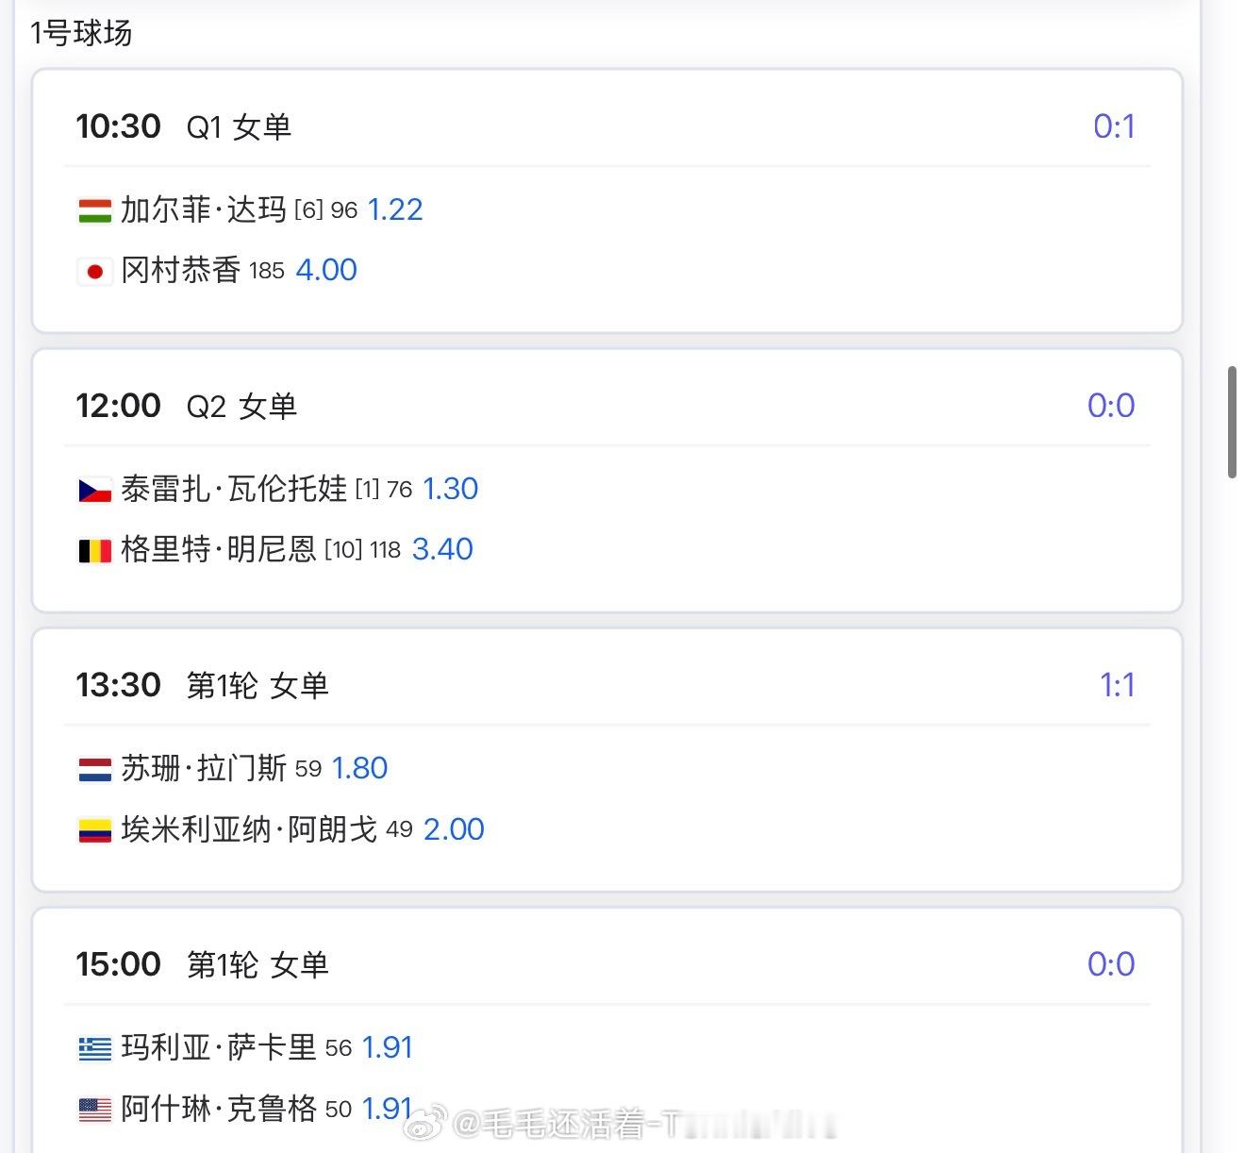Click Hungary flag beside 加尔菲·达玛
1245x1153 pixels.
94,210
